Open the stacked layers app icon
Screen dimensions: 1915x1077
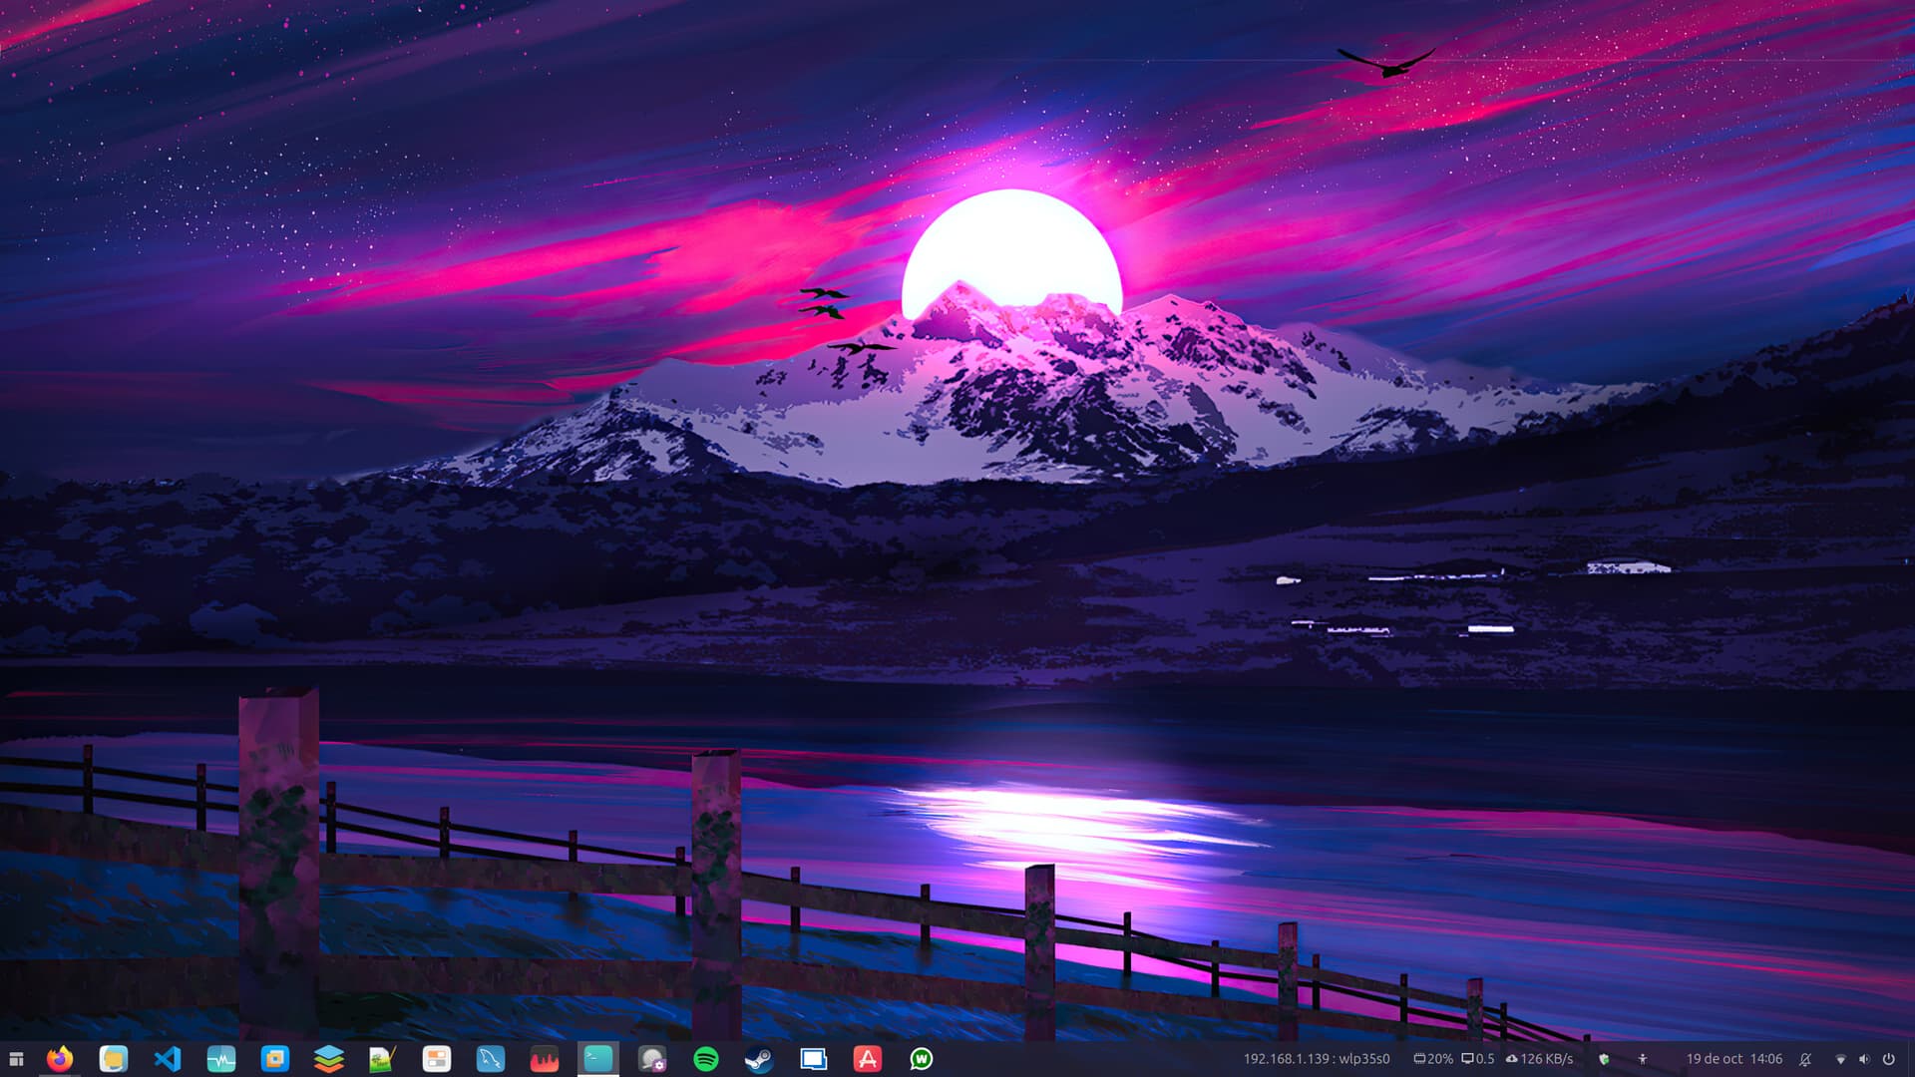tap(329, 1059)
